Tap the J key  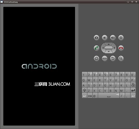[117, 85]
